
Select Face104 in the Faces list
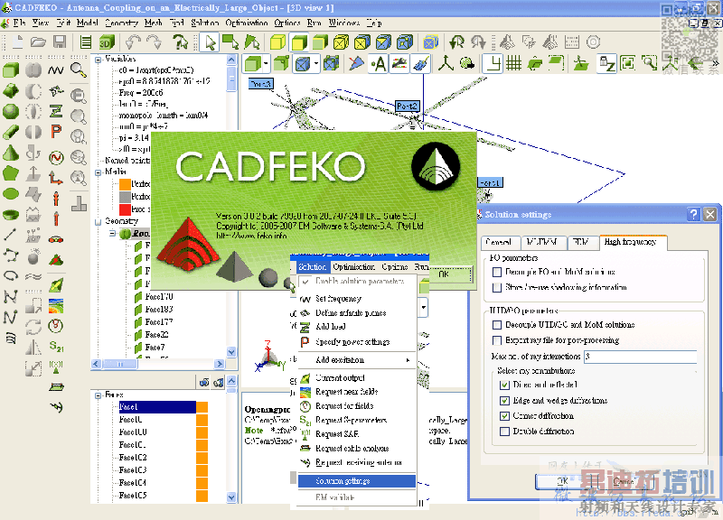coord(132,483)
